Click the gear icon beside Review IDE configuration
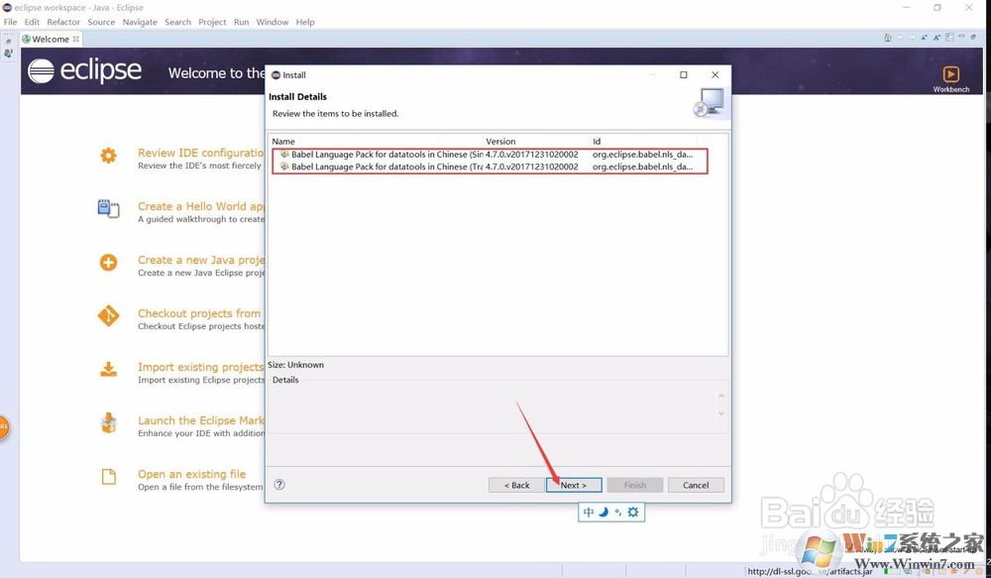This screenshot has width=991, height=578. [109, 155]
